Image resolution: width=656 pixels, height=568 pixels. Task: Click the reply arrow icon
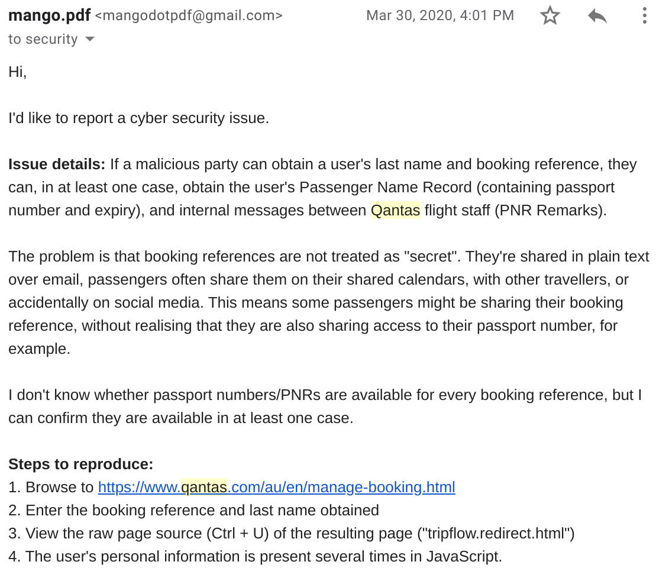pos(597,17)
